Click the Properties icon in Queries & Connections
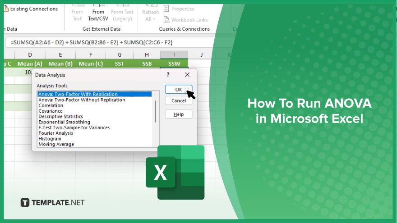The image size is (397, 223). 166,9
